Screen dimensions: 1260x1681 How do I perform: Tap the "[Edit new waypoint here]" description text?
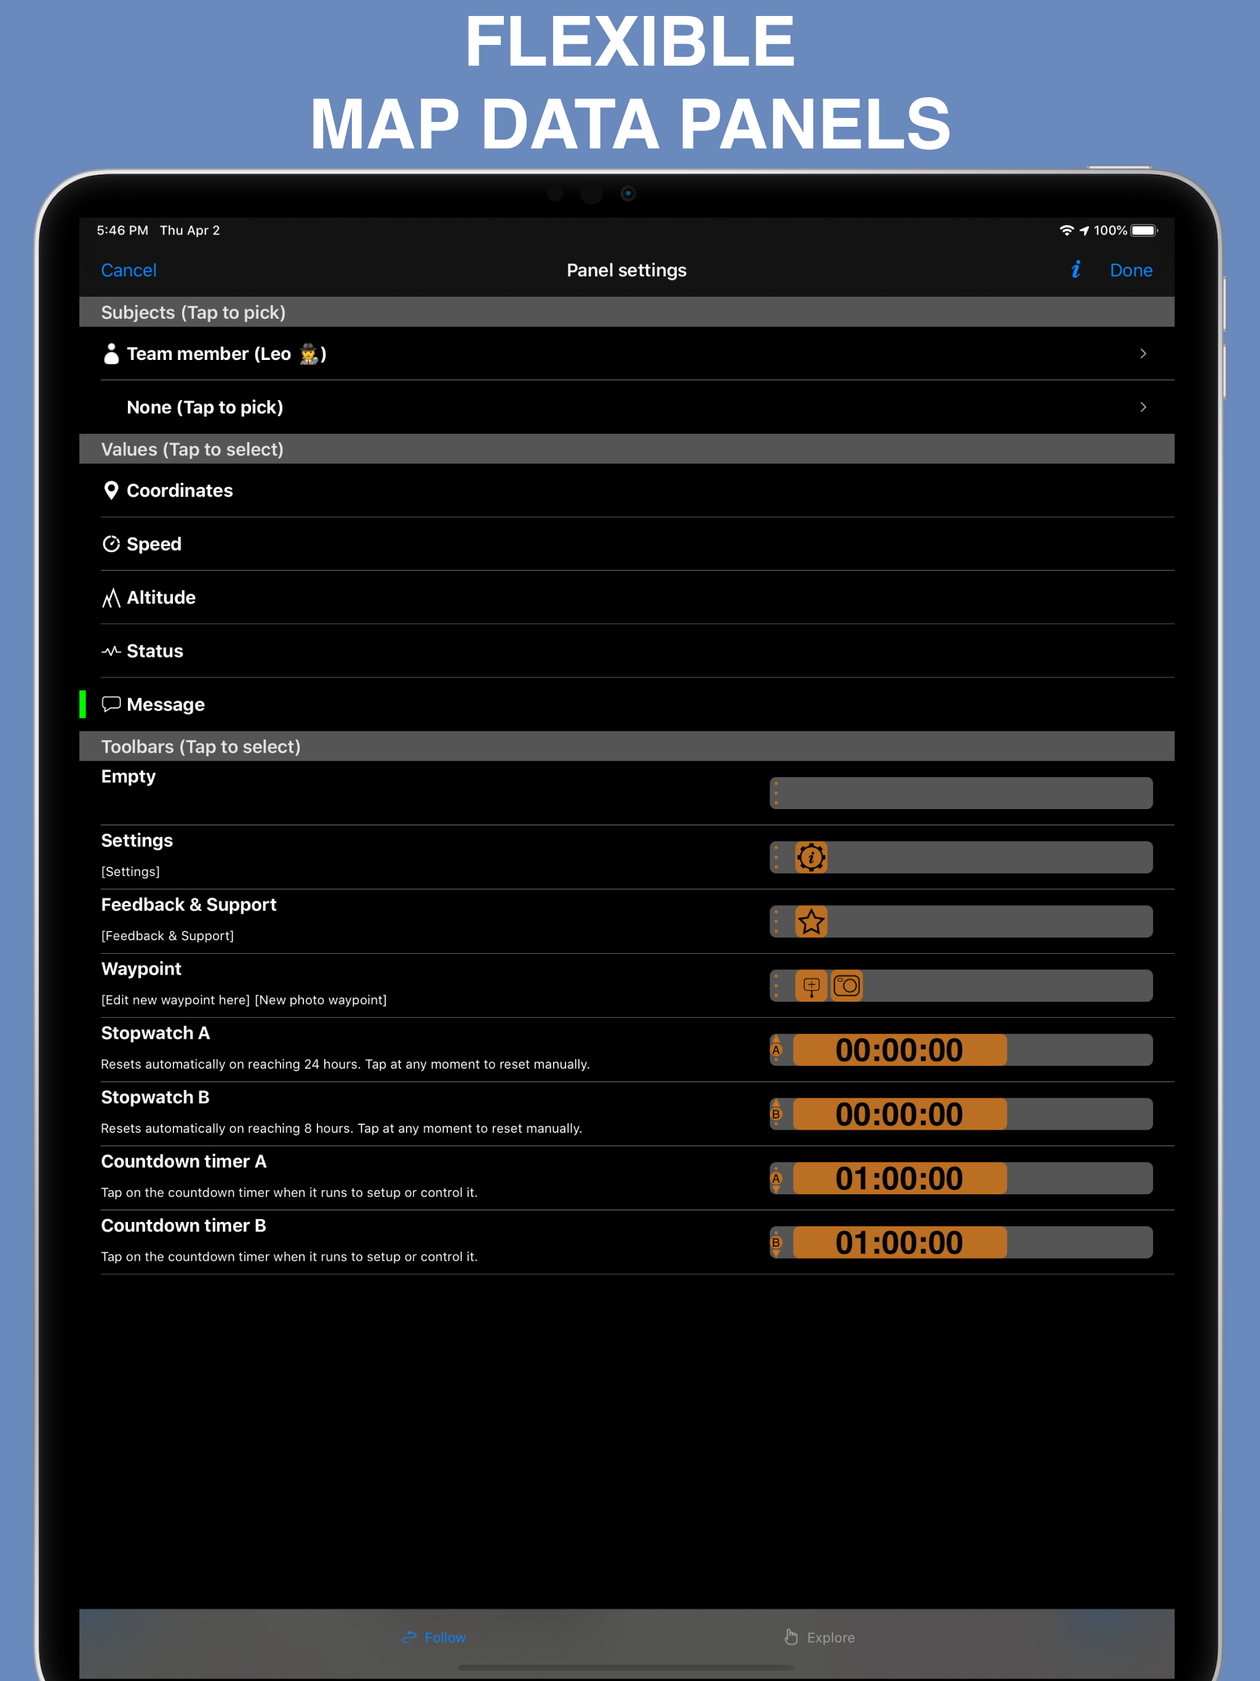(175, 1000)
